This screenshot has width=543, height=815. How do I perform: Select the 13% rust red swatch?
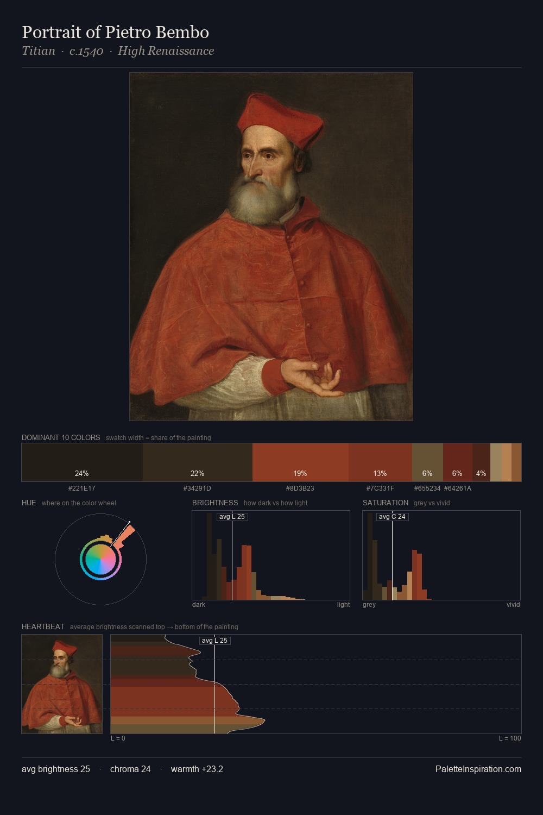(380, 462)
